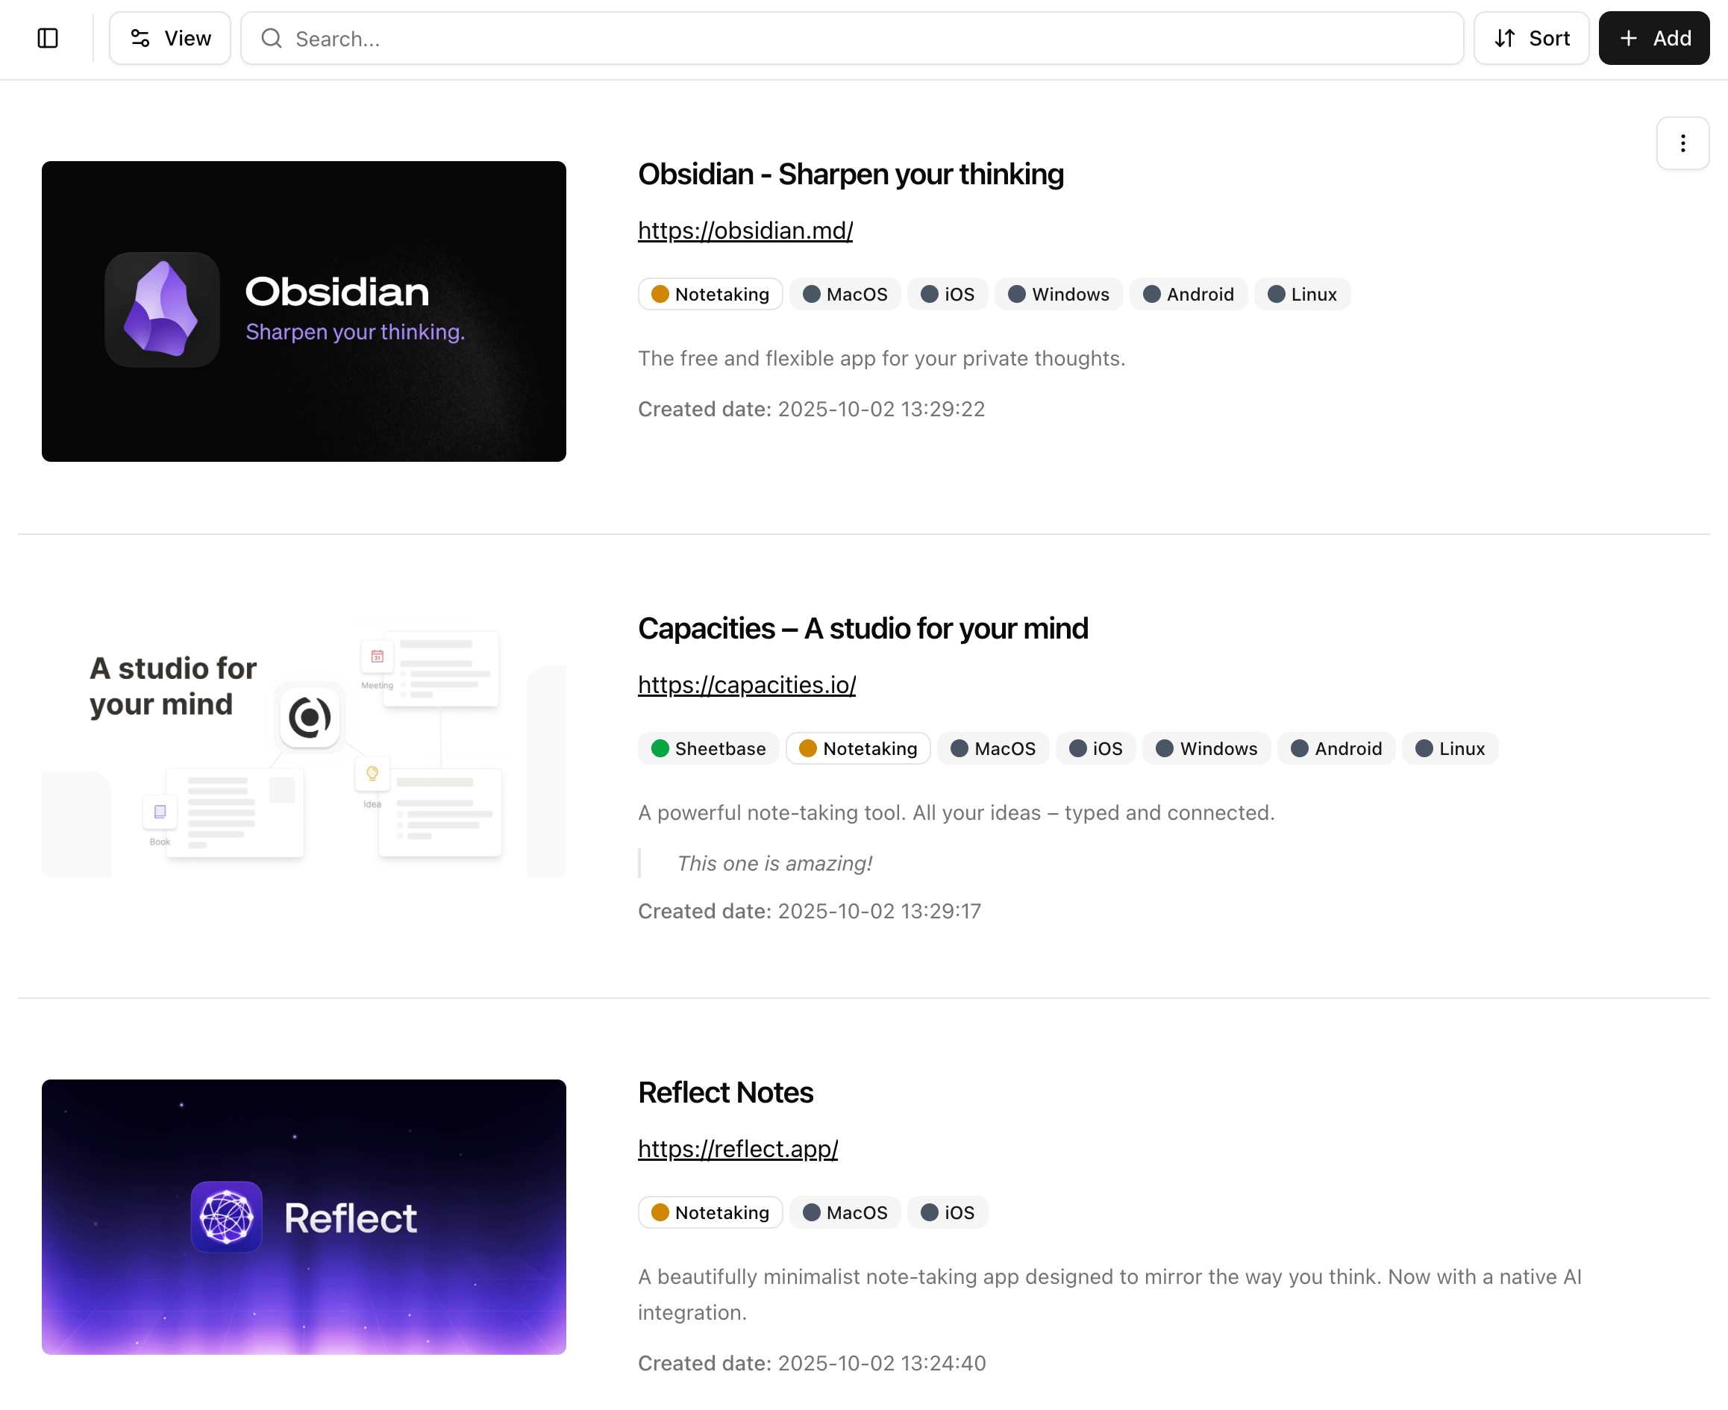Click the Reflect Notes title

click(725, 1092)
